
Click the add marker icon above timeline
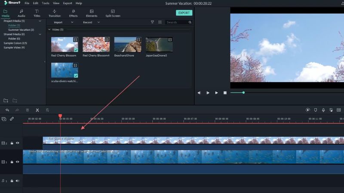[x=316, y=110]
